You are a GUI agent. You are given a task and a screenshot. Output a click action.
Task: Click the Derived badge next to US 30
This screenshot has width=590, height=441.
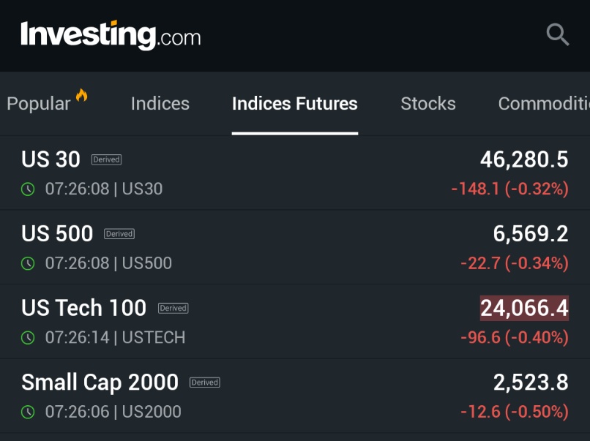tap(106, 159)
